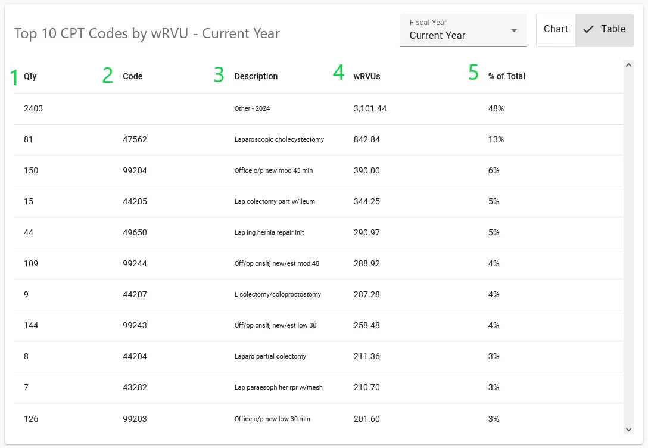Screen dimensions: 648x448
Task: Click the checkmark icon on Table button
Action: pos(588,29)
